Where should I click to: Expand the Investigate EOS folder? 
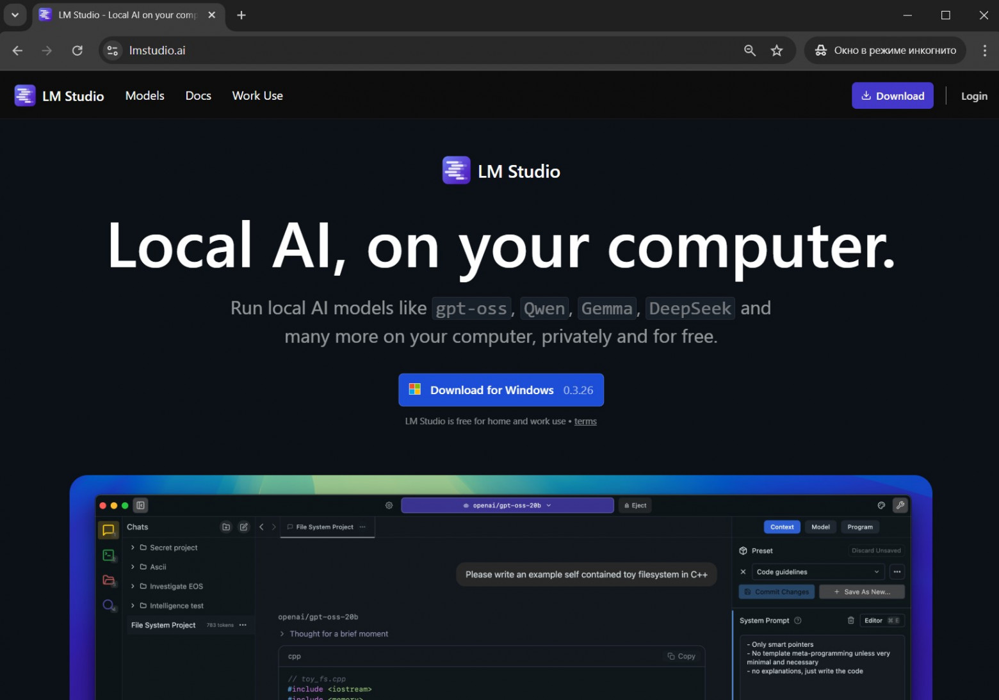point(133,586)
